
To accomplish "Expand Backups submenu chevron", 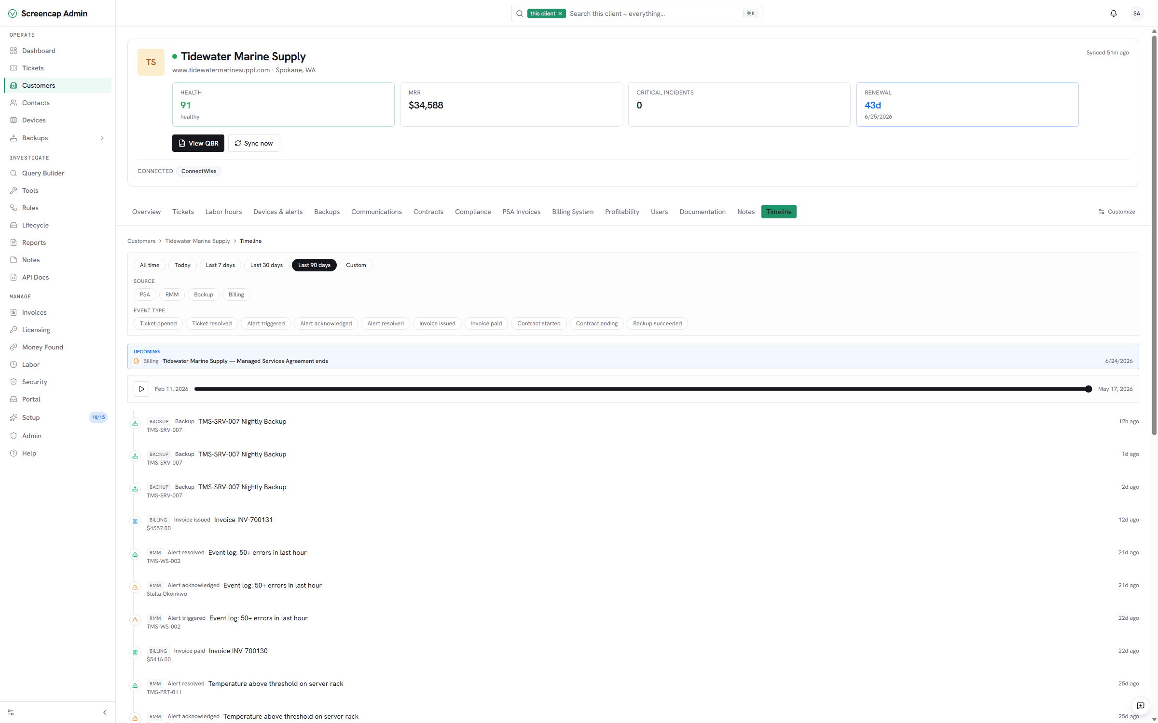I will (102, 138).
